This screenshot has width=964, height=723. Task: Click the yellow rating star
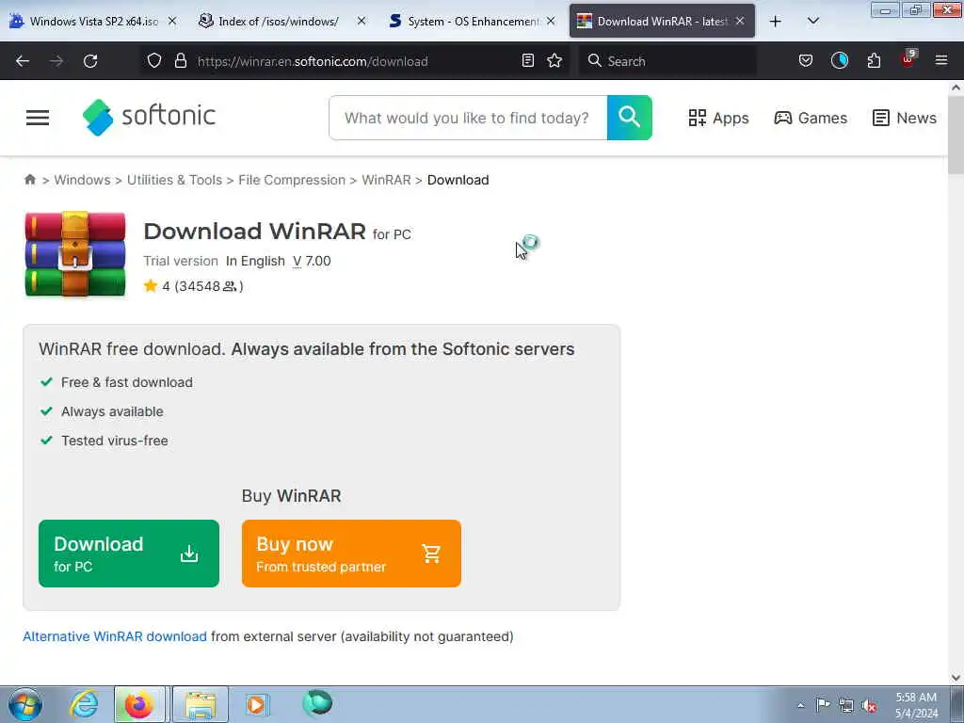click(x=150, y=286)
